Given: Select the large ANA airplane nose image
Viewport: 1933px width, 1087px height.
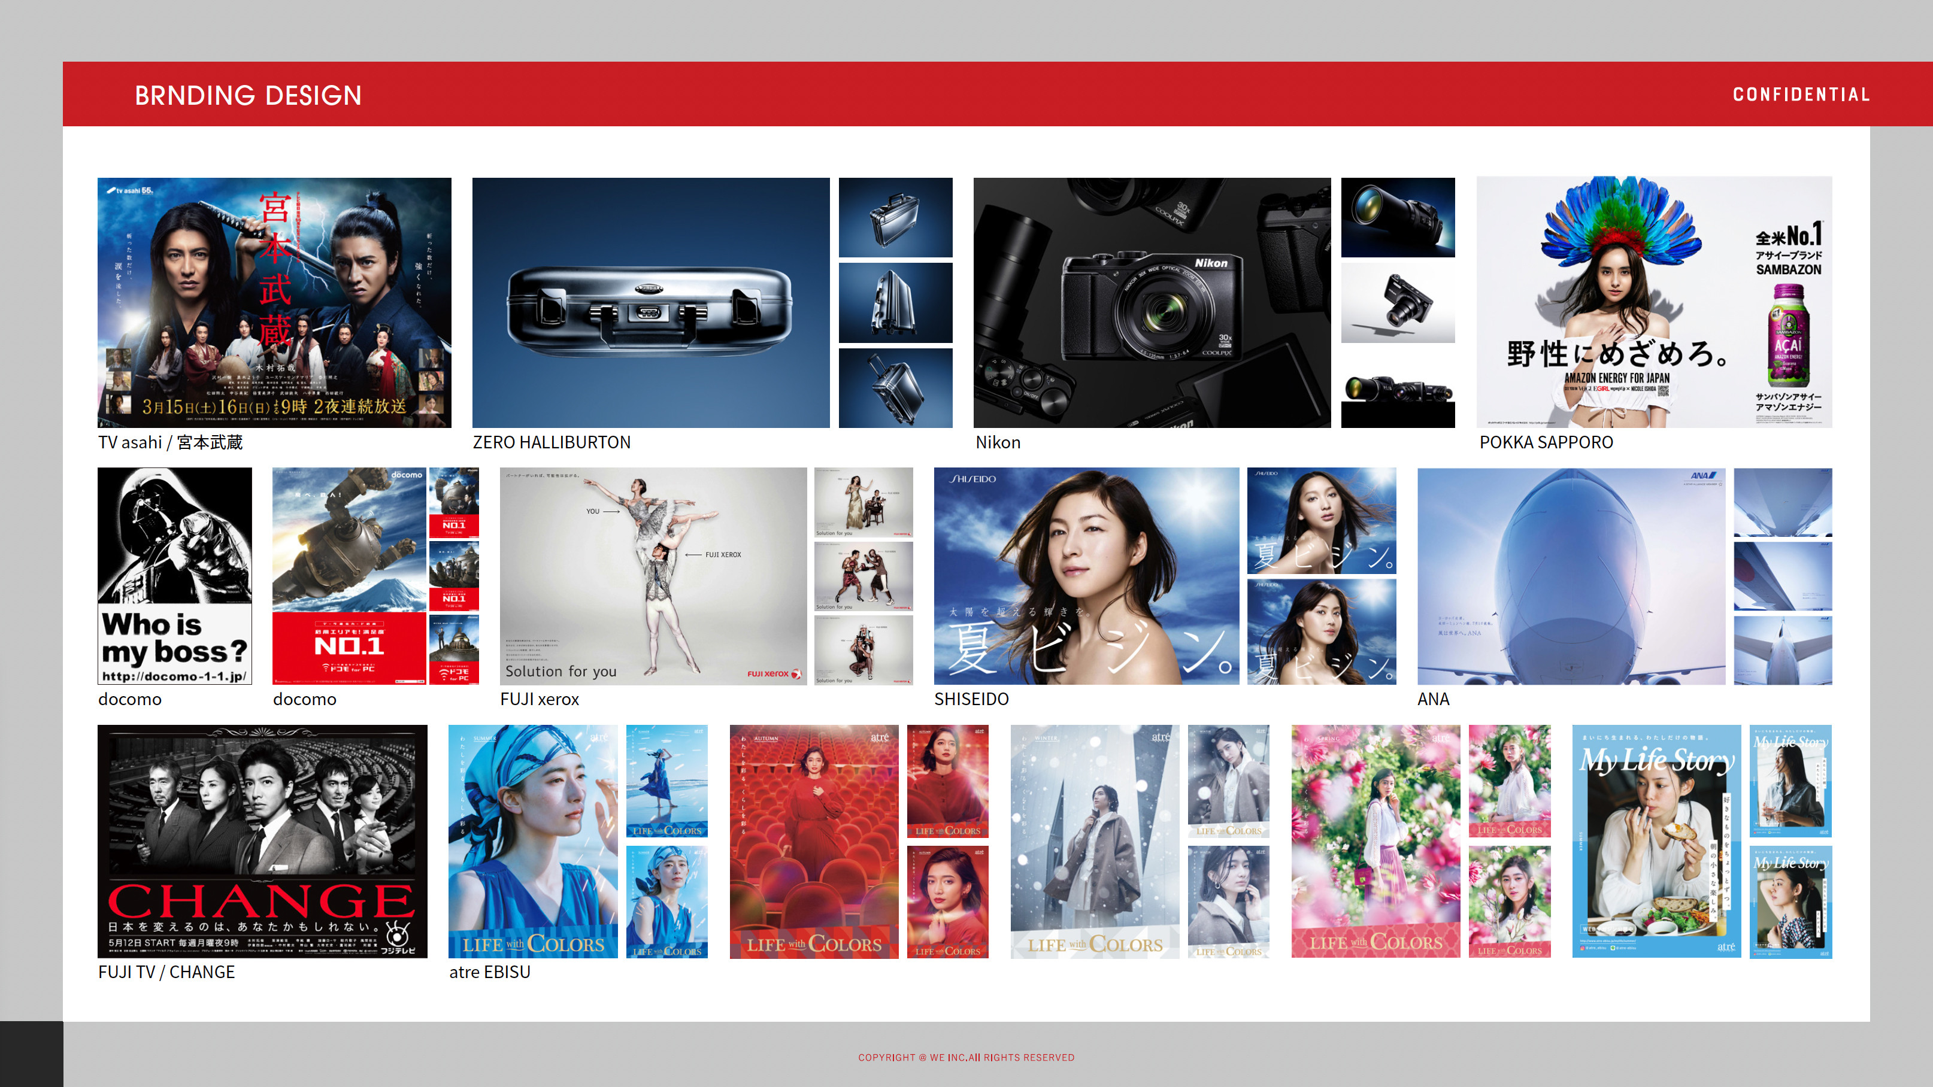Looking at the screenshot, I should click(x=1571, y=575).
